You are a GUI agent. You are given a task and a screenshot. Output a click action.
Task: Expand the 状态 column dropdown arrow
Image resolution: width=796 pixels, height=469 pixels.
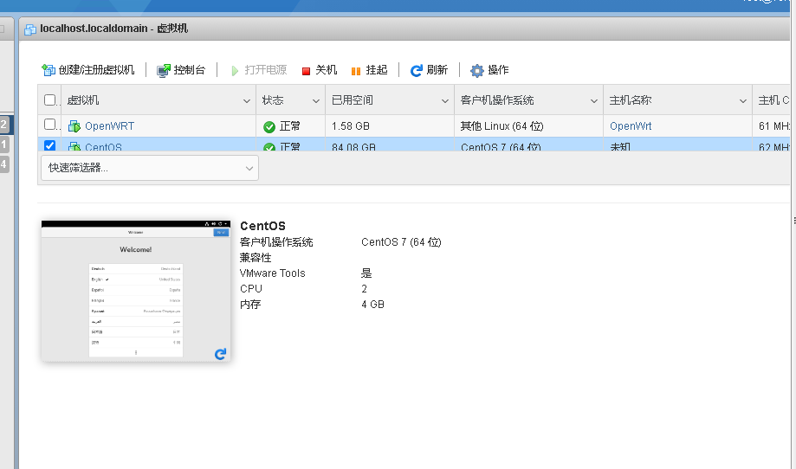(x=316, y=101)
